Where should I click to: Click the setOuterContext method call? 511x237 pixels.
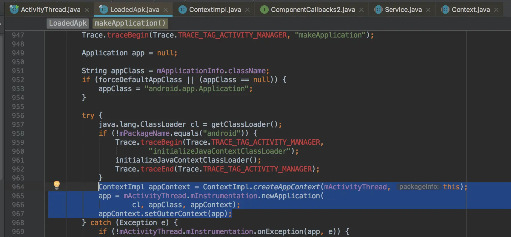pyautogui.click(x=176, y=214)
